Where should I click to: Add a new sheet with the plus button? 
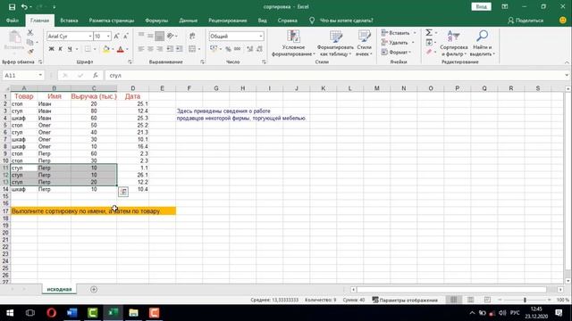point(94,289)
